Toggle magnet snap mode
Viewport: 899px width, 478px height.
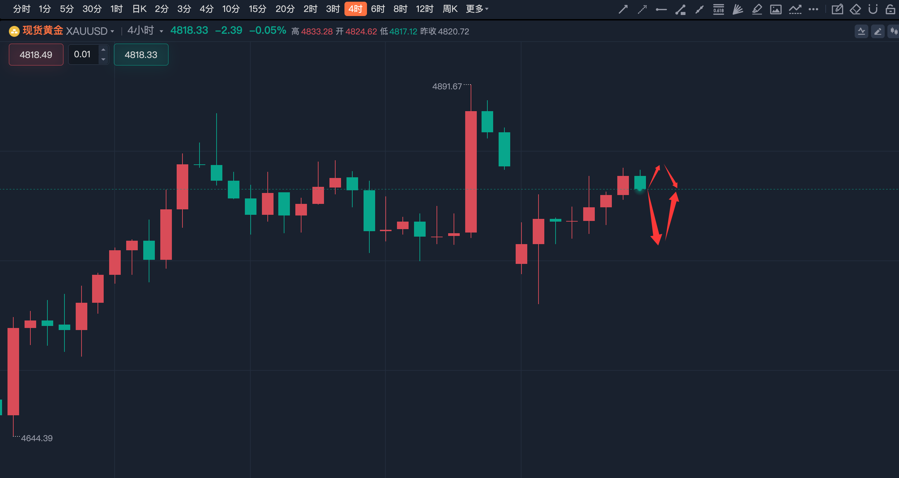point(873,9)
